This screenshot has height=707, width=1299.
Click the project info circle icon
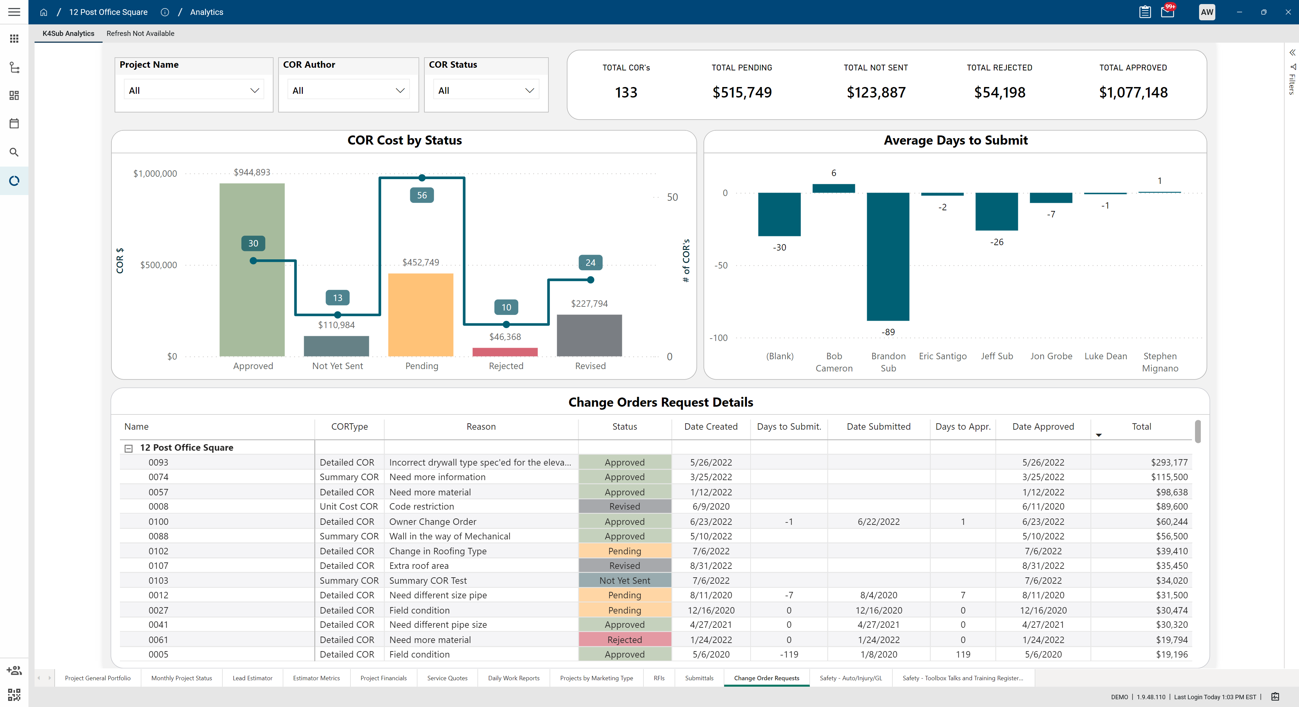164,12
